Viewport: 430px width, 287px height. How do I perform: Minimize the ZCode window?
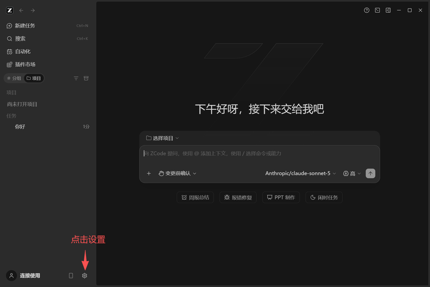pos(399,10)
